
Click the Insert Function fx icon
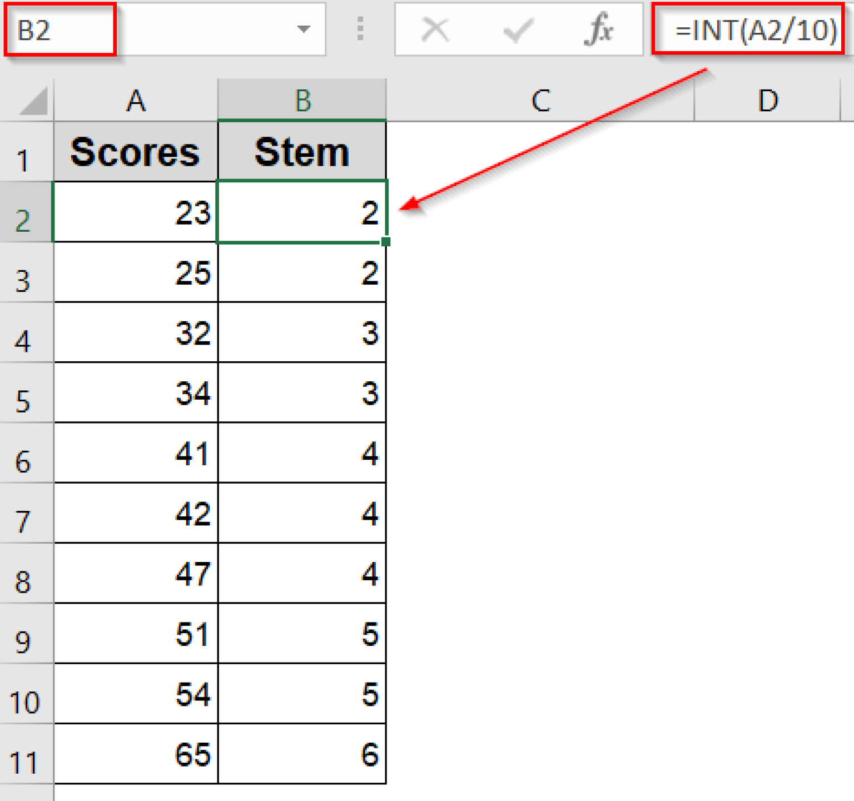click(x=599, y=31)
